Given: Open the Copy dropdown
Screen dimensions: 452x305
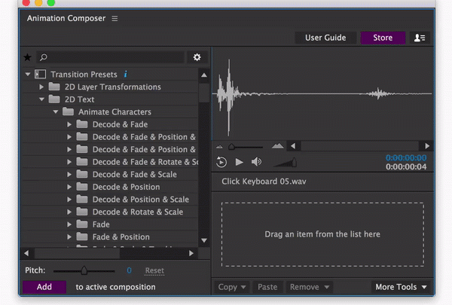Looking at the screenshot, I should pos(232,287).
